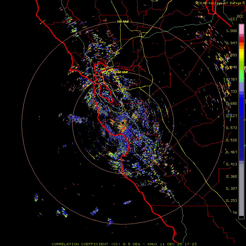246x246 pixels.
Task: Click the 50 NMI range ring label
Action: (123, 72)
